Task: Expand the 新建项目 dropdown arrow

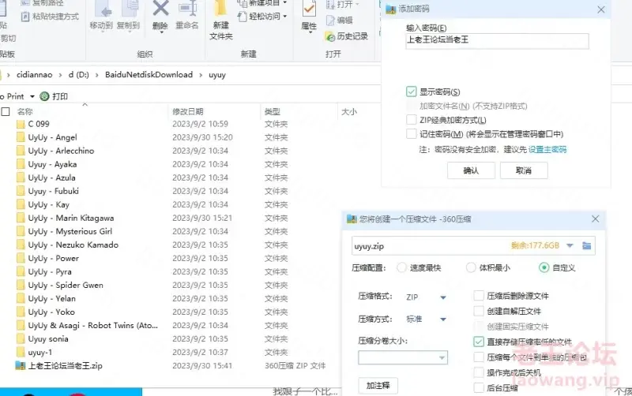Action: pos(285,2)
